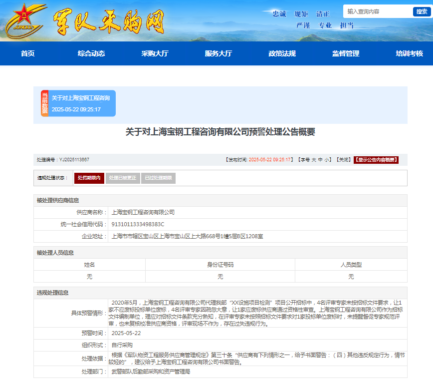The height and width of the screenshot is (386, 433).
Task: Click the credit code 913101133498383C
Action: 138,224
